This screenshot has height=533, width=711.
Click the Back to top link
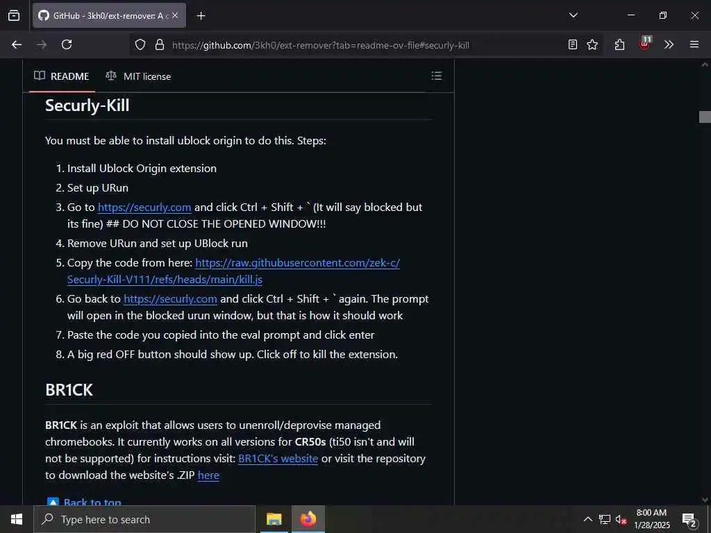tap(92, 502)
